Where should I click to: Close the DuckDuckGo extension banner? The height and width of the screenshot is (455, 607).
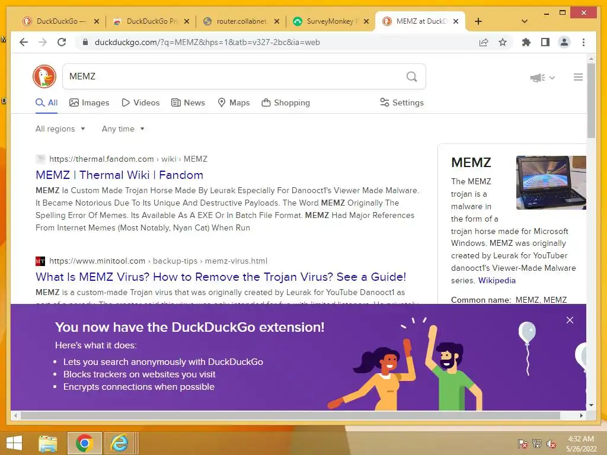point(570,320)
